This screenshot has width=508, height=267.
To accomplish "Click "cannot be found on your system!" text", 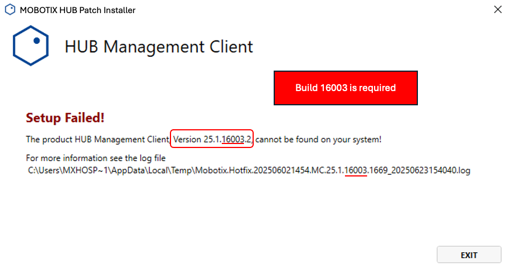I will click(x=318, y=139).
